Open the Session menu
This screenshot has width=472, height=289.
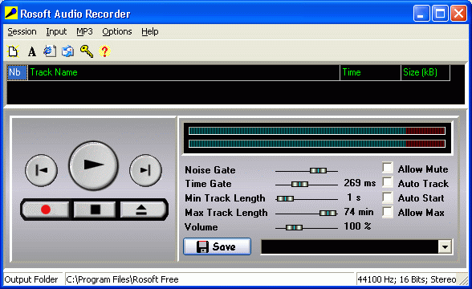[x=22, y=31]
